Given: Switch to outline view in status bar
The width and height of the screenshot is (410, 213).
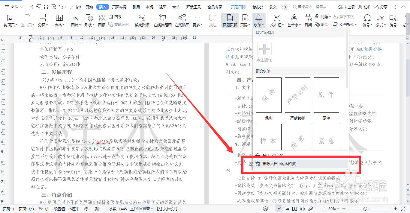Looking at the screenshot, I should pos(287,209).
